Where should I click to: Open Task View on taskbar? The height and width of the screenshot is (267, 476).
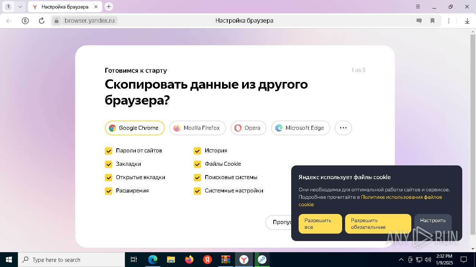tap(134, 260)
